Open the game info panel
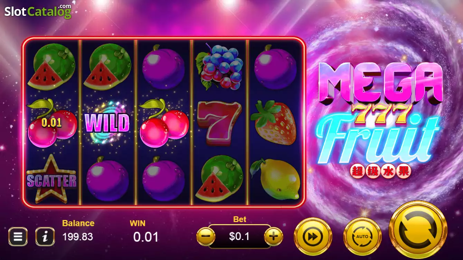The height and width of the screenshot is (260, 463). 45,237
